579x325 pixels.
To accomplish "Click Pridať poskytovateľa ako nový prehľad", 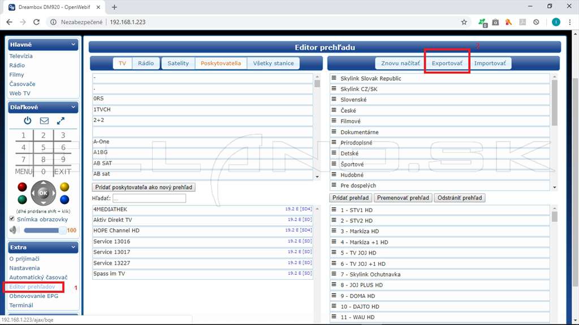I will [x=144, y=187].
